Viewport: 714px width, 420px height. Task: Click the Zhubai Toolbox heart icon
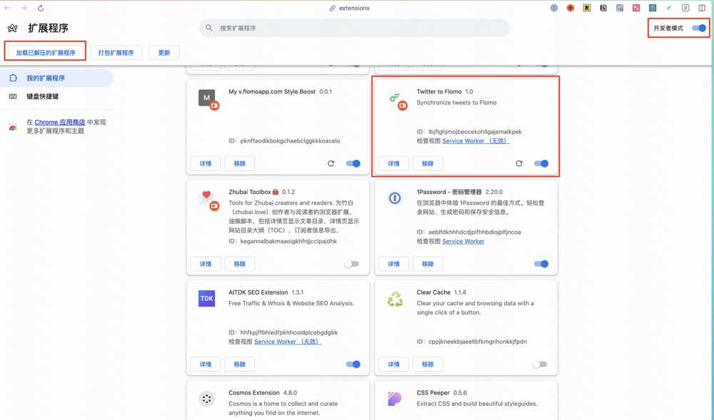point(208,200)
